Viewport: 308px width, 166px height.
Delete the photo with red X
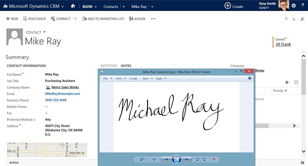tap(214, 159)
